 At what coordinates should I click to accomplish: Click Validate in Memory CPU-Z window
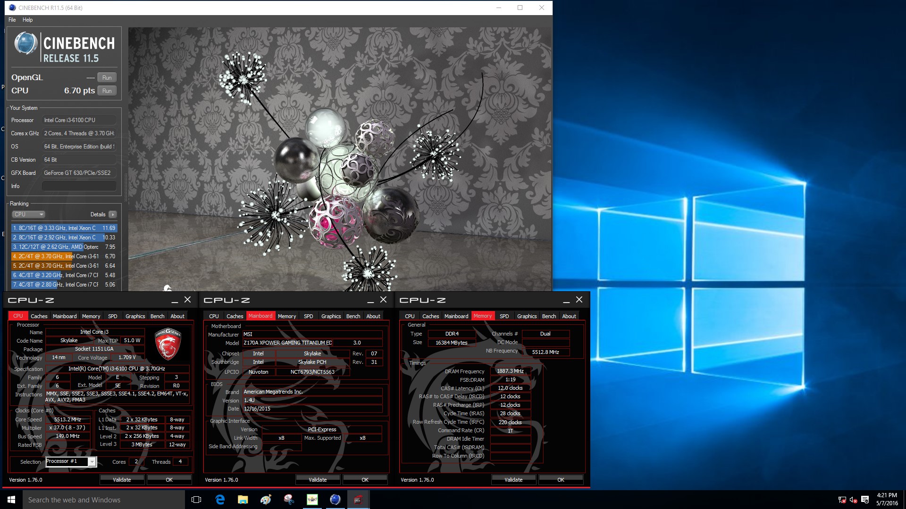513,480
